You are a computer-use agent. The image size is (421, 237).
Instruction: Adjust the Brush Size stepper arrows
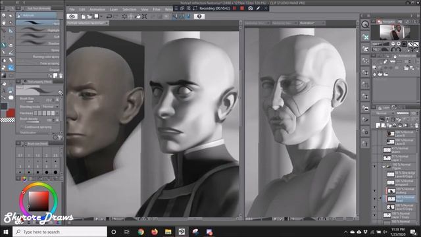(53, 100)
